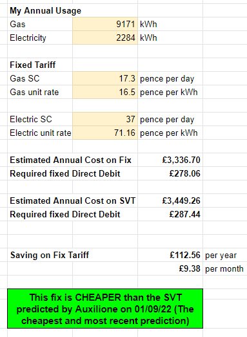The height and width of the screenshot is (337, 247).
Task: Click the Electric unit rate label cell
Action: point(40,133)
